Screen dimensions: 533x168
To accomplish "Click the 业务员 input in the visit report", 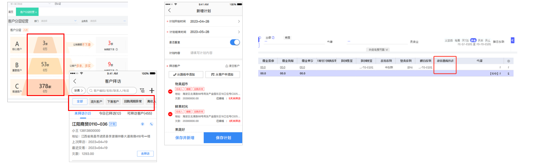I will click(x=378, y=41).
